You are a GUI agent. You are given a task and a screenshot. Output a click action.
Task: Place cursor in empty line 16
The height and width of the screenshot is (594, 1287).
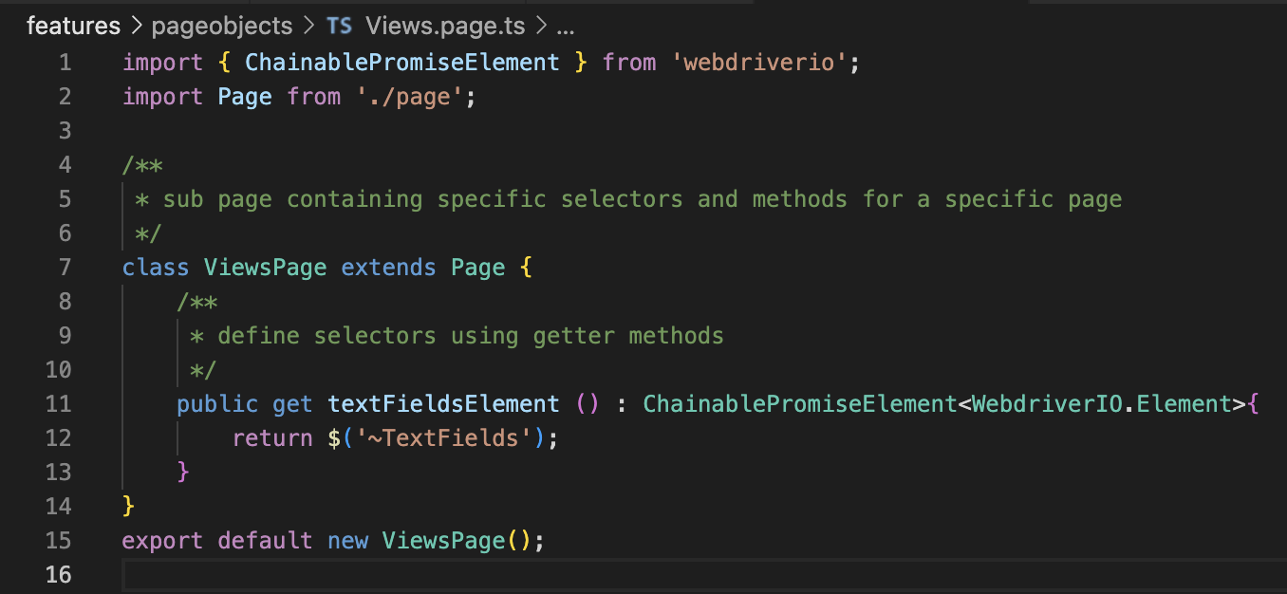702,575
